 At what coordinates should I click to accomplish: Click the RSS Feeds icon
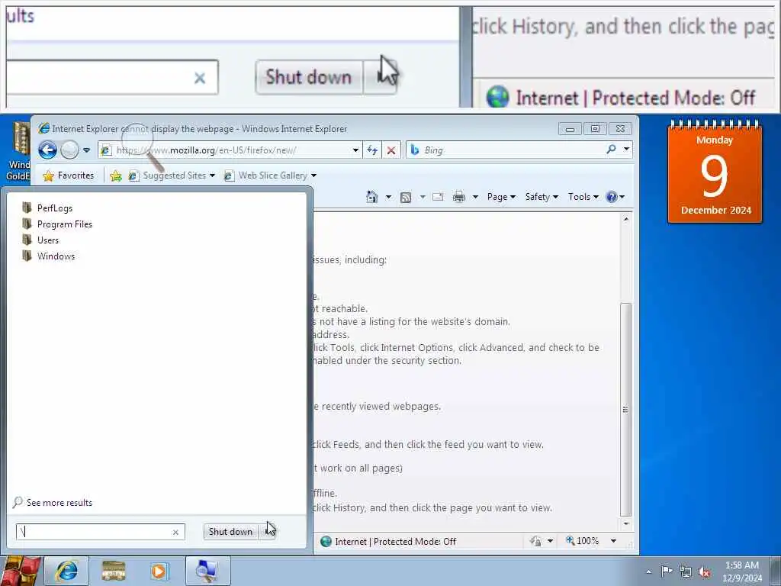pos(406,198)
